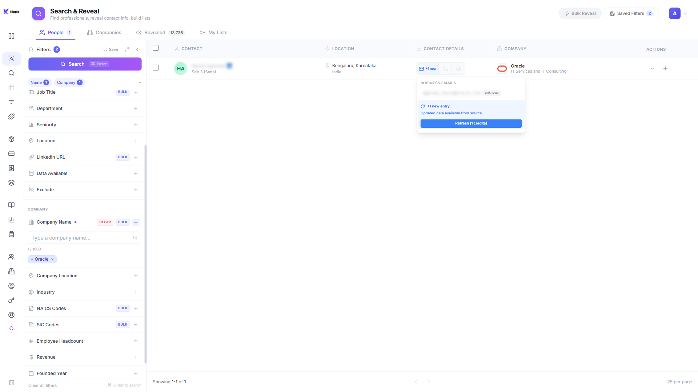Click the lightbulb ideas icon in sidebar
Viewport: 698px width, 392px height.
tap(11, 329)
